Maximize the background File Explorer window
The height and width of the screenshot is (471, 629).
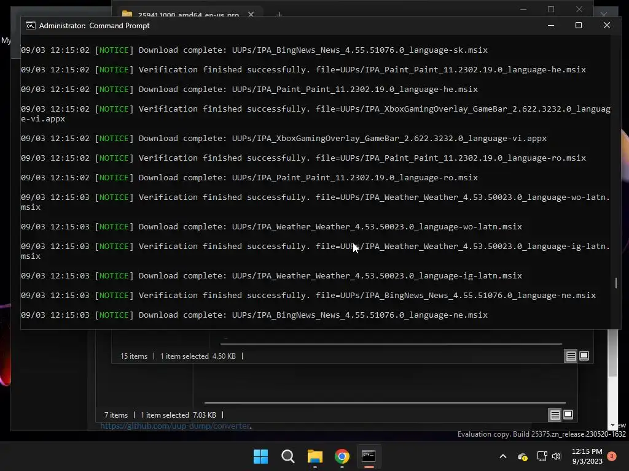551,9
